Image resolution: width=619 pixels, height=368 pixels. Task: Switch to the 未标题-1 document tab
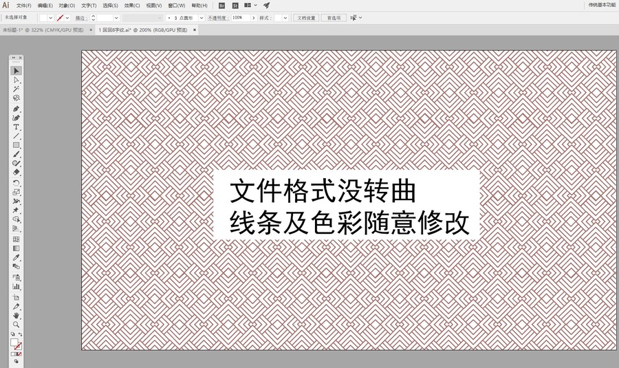(43, 30)
